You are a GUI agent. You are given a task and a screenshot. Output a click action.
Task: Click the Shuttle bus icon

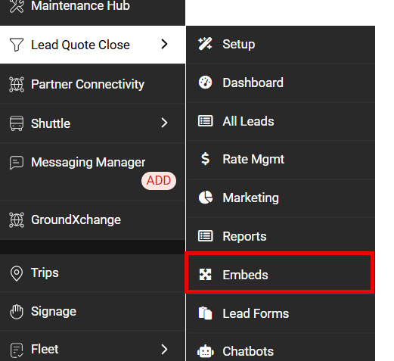pos(17,123)
